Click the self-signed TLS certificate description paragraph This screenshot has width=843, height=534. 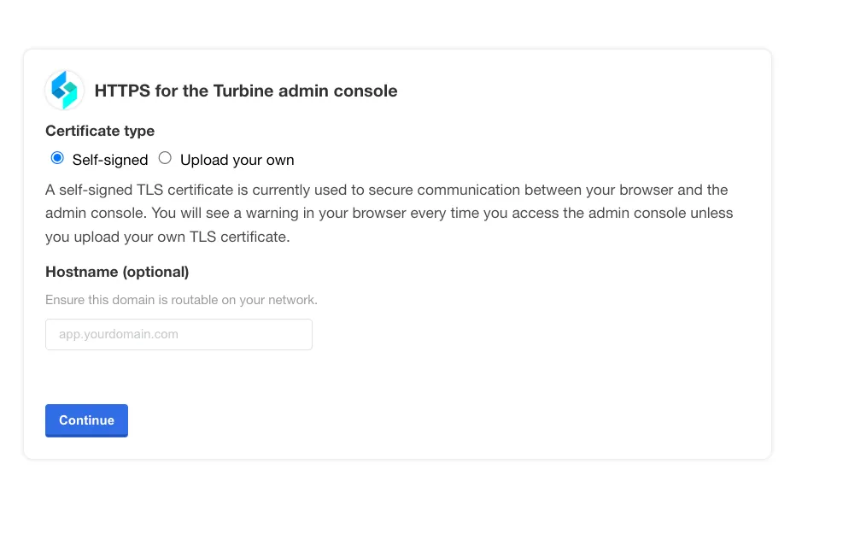(x=389, y=214)
